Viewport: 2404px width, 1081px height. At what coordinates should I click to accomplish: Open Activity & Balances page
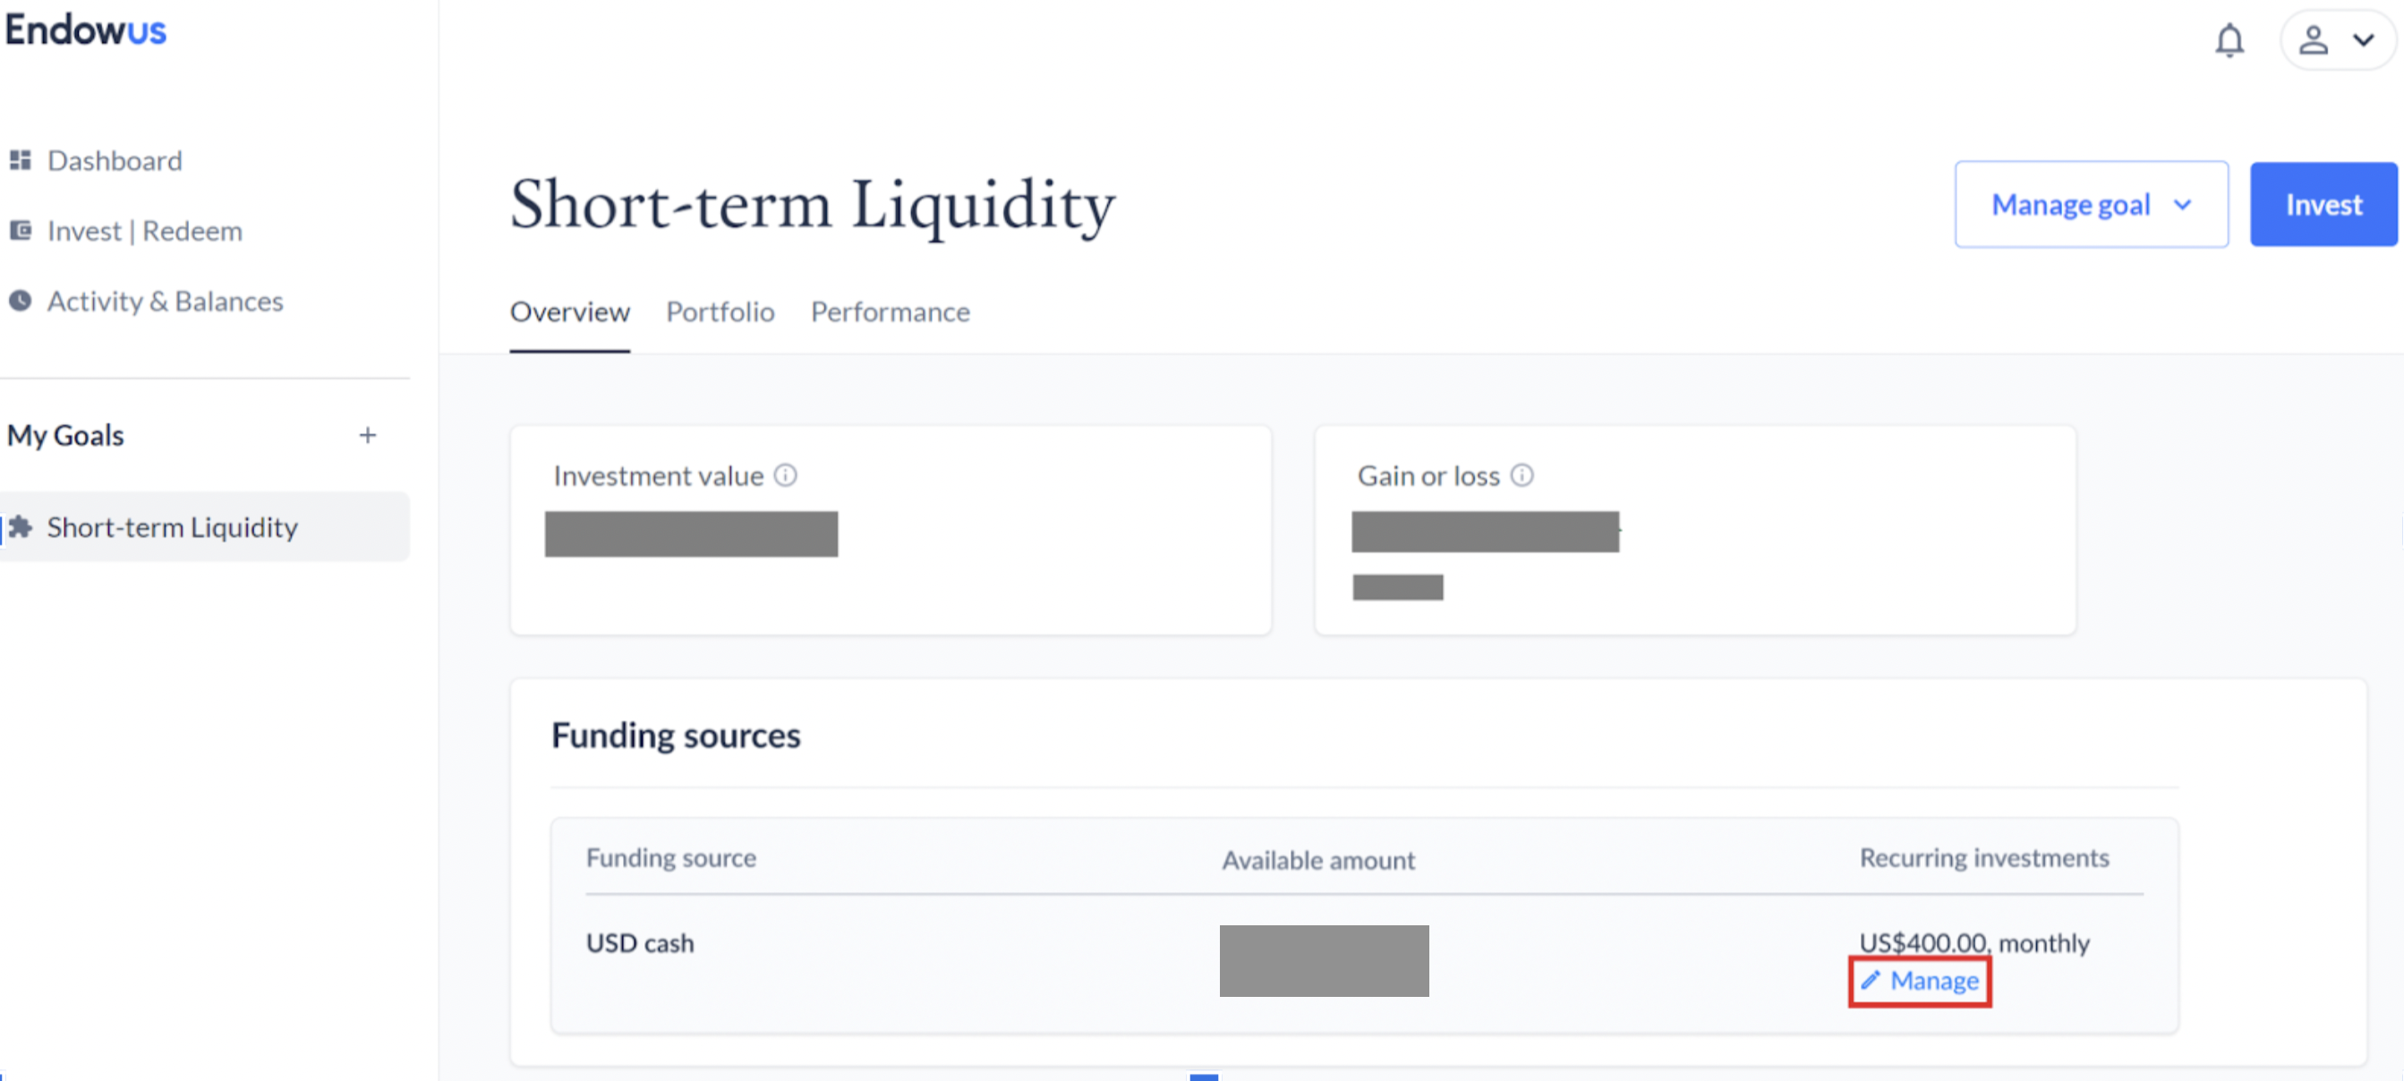coord(165,301)
